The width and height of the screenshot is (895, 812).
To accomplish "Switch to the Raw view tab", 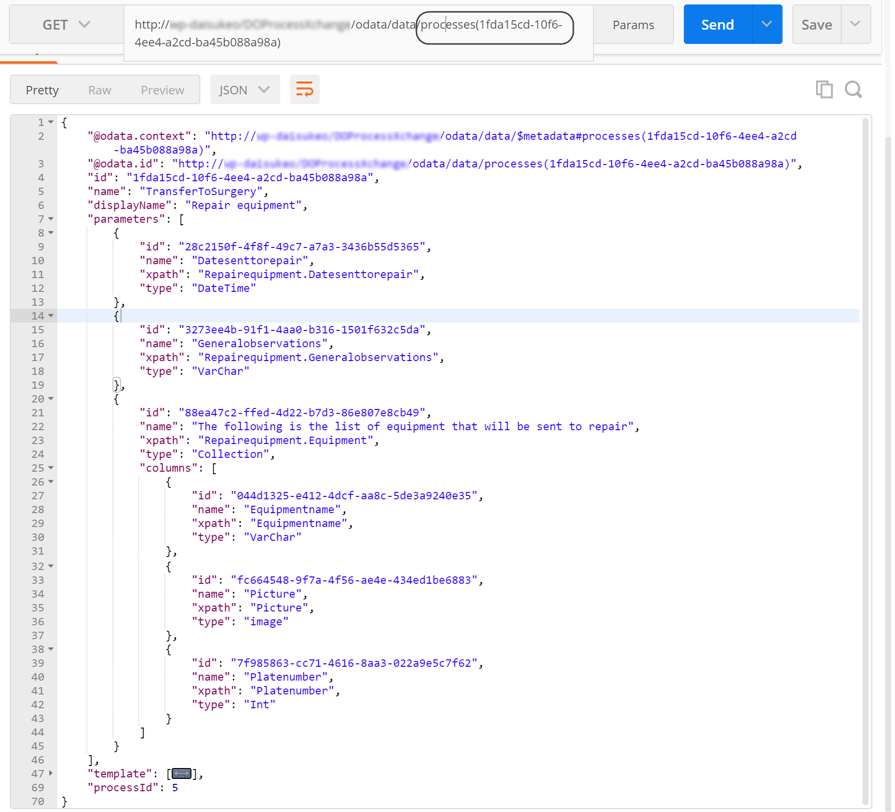I will (x=100, y=90).
